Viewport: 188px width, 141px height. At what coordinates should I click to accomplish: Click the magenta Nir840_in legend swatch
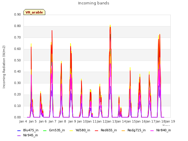[152, 130]
